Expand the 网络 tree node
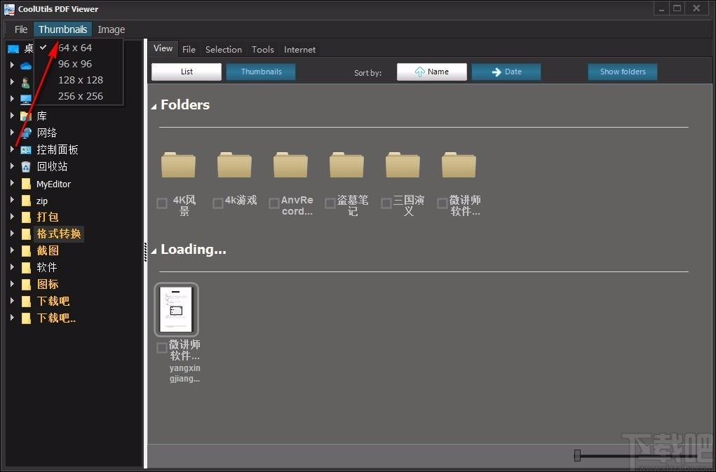Viewport: 716px width, 472px height. click(x=12, y=133)
